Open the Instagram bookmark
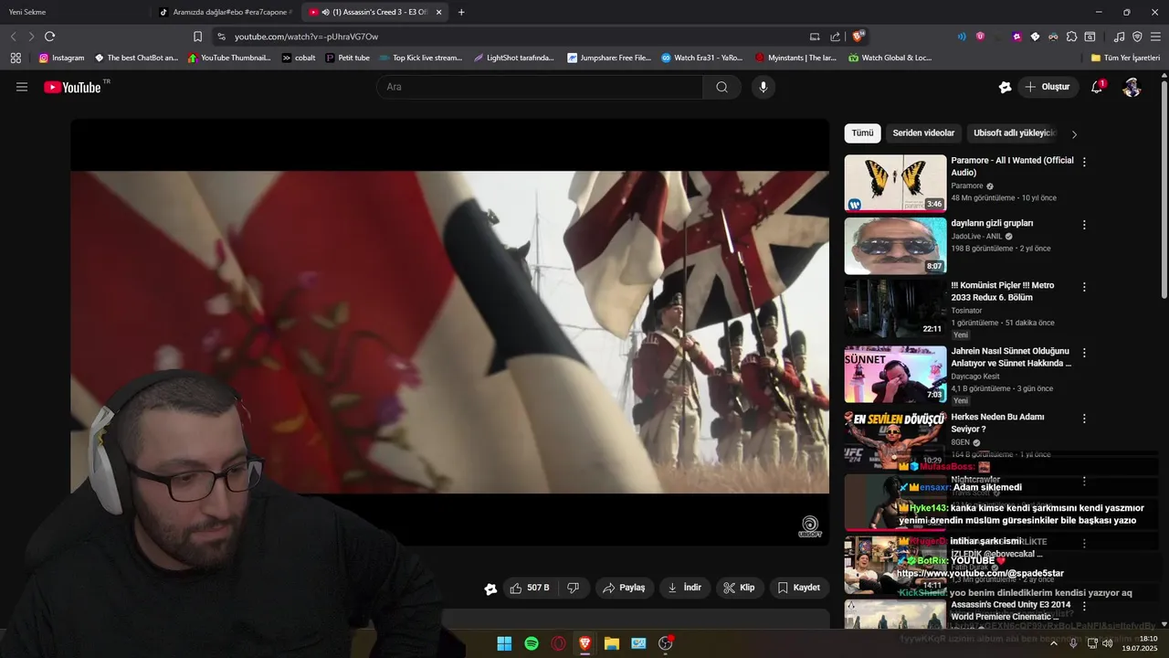The height and width of the screenshot is (658, 1169). [61, 58]
